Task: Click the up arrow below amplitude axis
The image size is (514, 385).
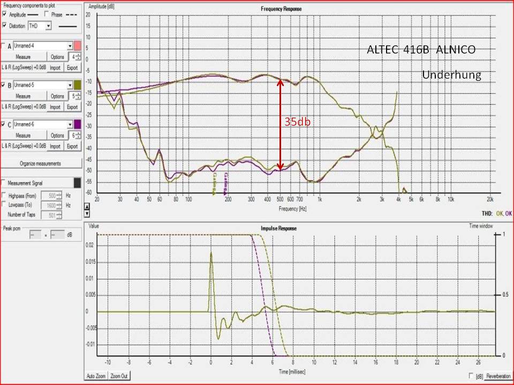Action: [x=87, y=206]
